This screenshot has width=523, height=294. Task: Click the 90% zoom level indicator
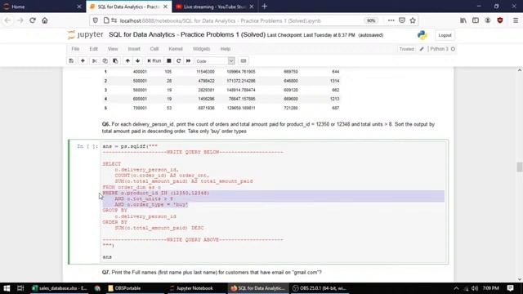coord(370,20)
